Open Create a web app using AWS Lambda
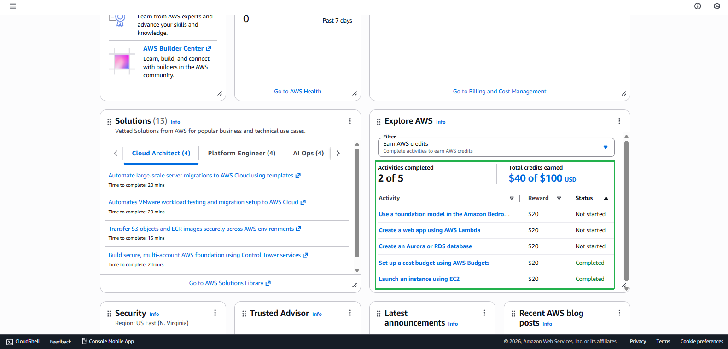Viewport: 728px width, 349px height. (x=429, y=230)
